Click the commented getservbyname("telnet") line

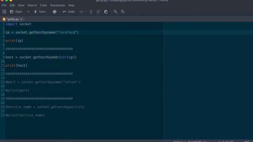pyautogui.click(x=43, y=82)
